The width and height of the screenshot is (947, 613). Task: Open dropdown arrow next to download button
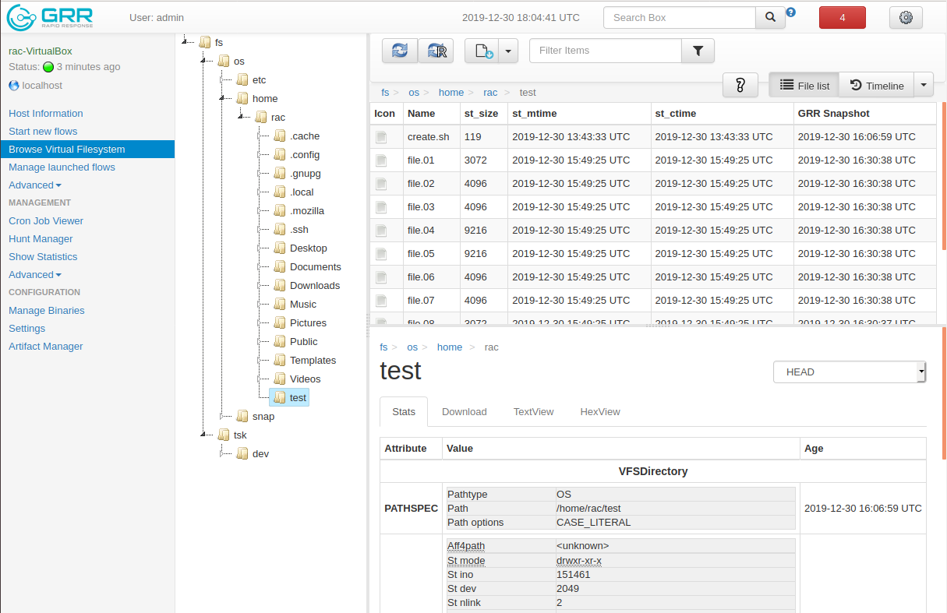pos(507,51)
